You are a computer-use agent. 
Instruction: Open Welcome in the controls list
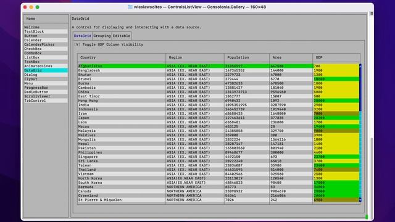click(46, 27)
